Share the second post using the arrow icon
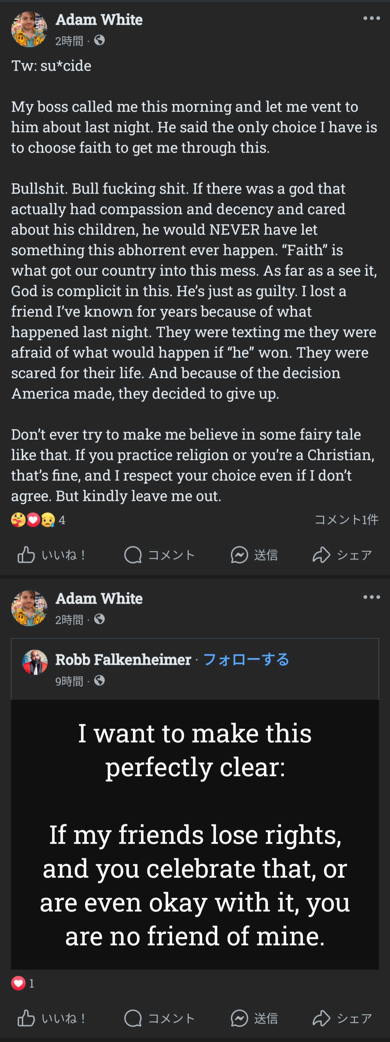Image resolution: width=390 pixels, height=1042 pixels. coord(321,1018)
